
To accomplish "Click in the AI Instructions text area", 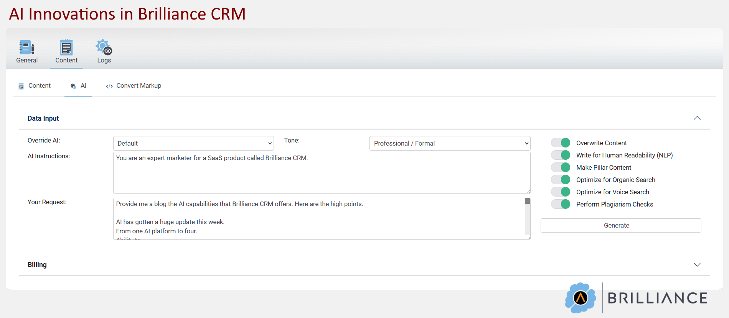I will tap(322, 173).
